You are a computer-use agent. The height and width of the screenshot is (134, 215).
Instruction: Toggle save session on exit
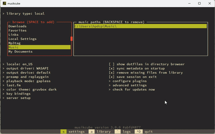[133, 77]
